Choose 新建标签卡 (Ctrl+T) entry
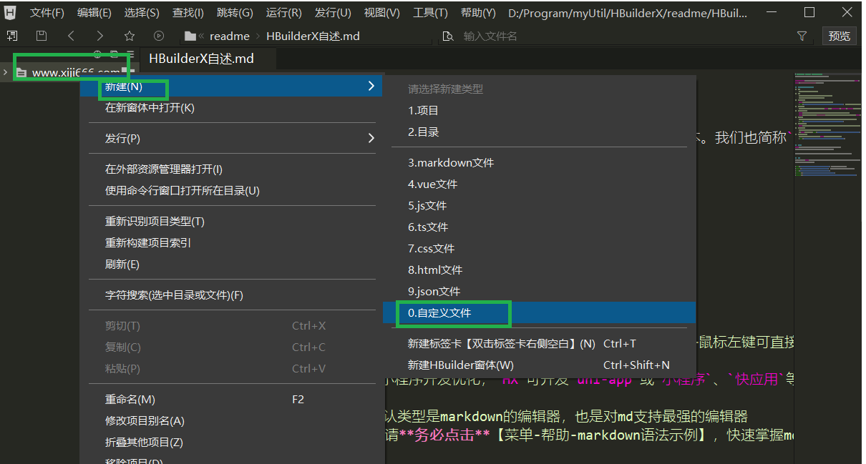The width and height of the screenshot is (866, 464). coord(539,344)
